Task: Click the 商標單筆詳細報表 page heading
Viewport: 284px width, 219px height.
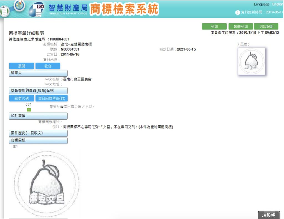Action: pyautogui.click(x=26, y=33)
